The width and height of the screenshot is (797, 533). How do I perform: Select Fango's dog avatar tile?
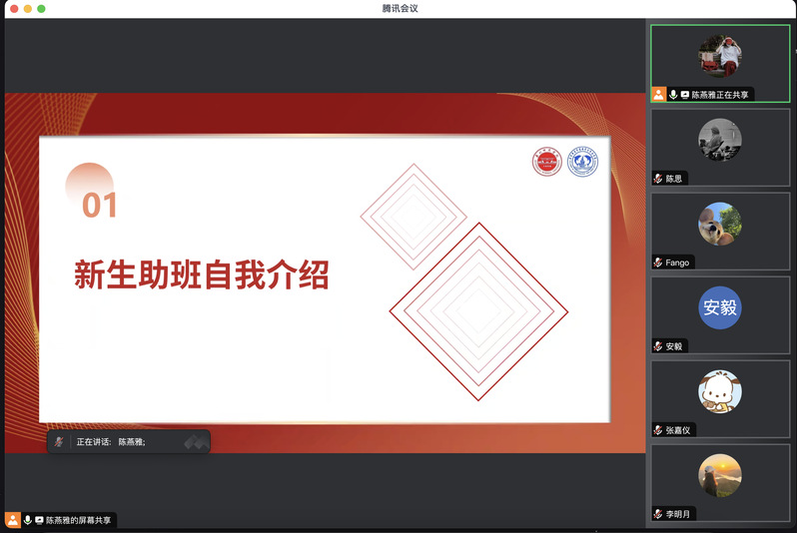point(719,224)
